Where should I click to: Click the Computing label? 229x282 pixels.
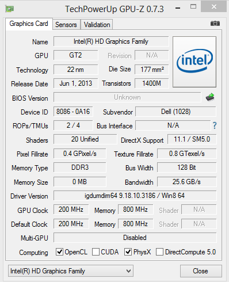coord(33,253)
